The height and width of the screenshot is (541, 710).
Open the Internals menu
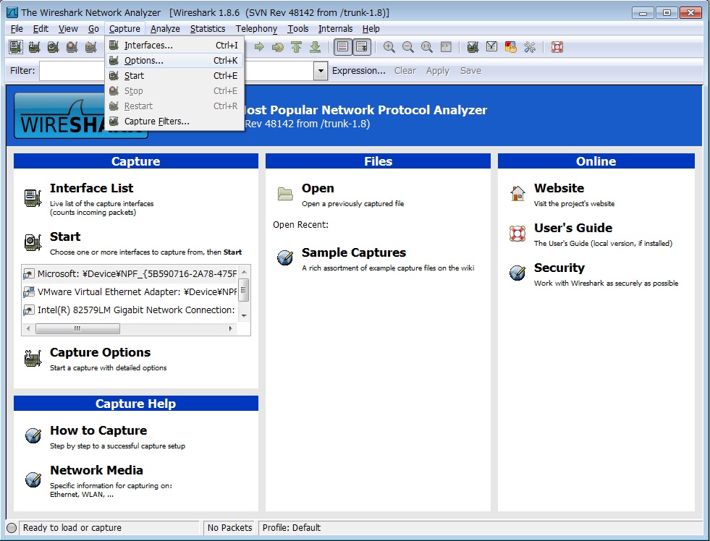tap(335, 28)
